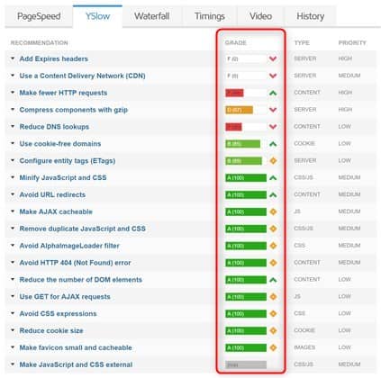Click the RECOMMENDATION column header
This screenshot has height=378, width=381.
(x=40, y=43)
